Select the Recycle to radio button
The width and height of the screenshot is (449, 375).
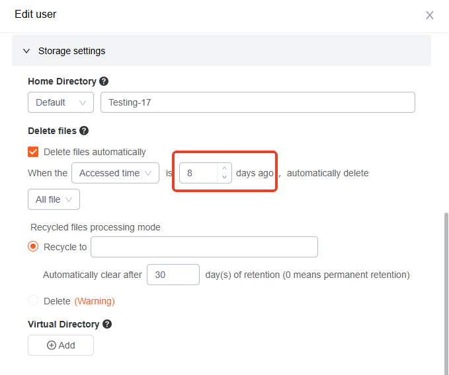tap(33, 246)
